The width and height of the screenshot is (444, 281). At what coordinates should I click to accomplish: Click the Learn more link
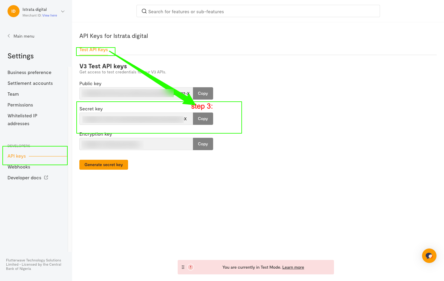[293, 267]
